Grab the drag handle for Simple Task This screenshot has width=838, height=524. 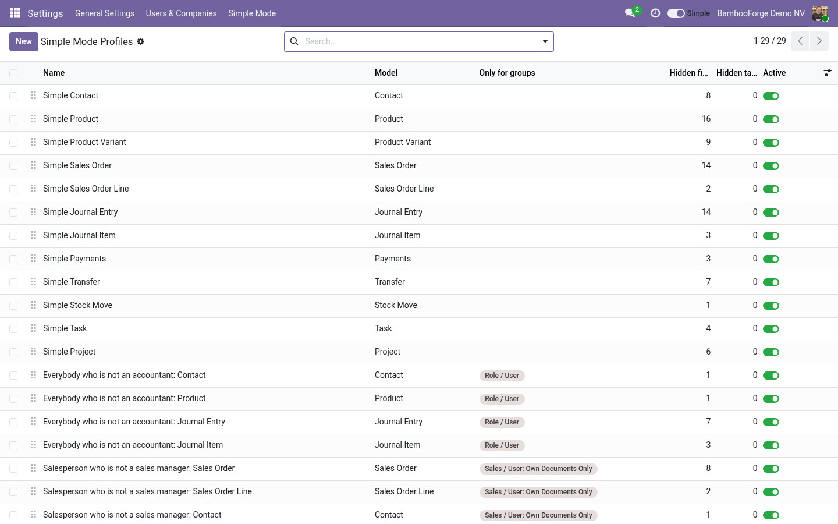(x=33, y=328)
